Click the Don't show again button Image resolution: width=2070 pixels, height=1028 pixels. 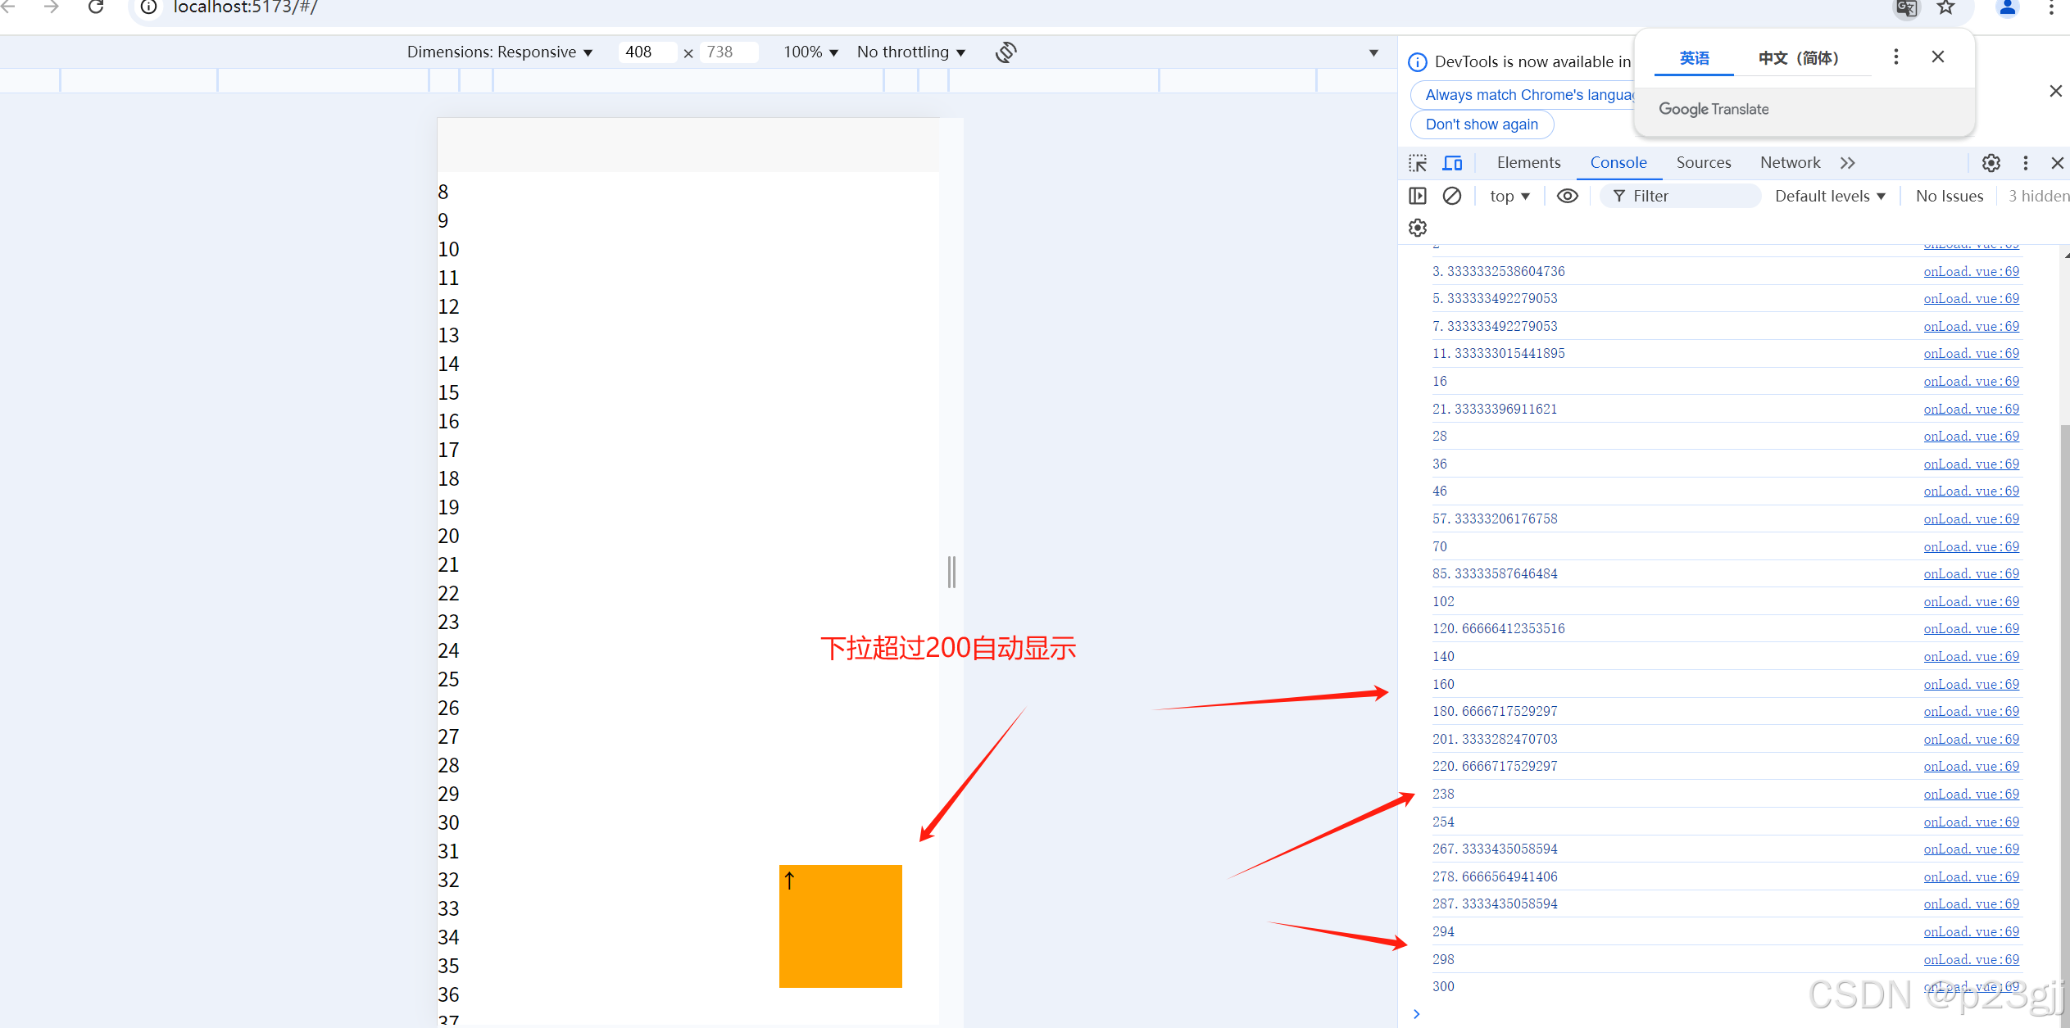click(1482, 125)
